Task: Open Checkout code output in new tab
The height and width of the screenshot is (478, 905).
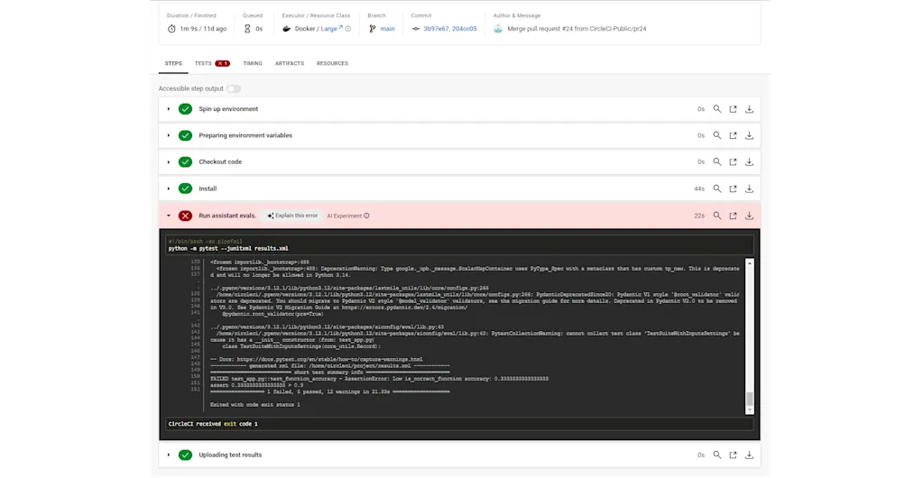Action: coord(733,162)
